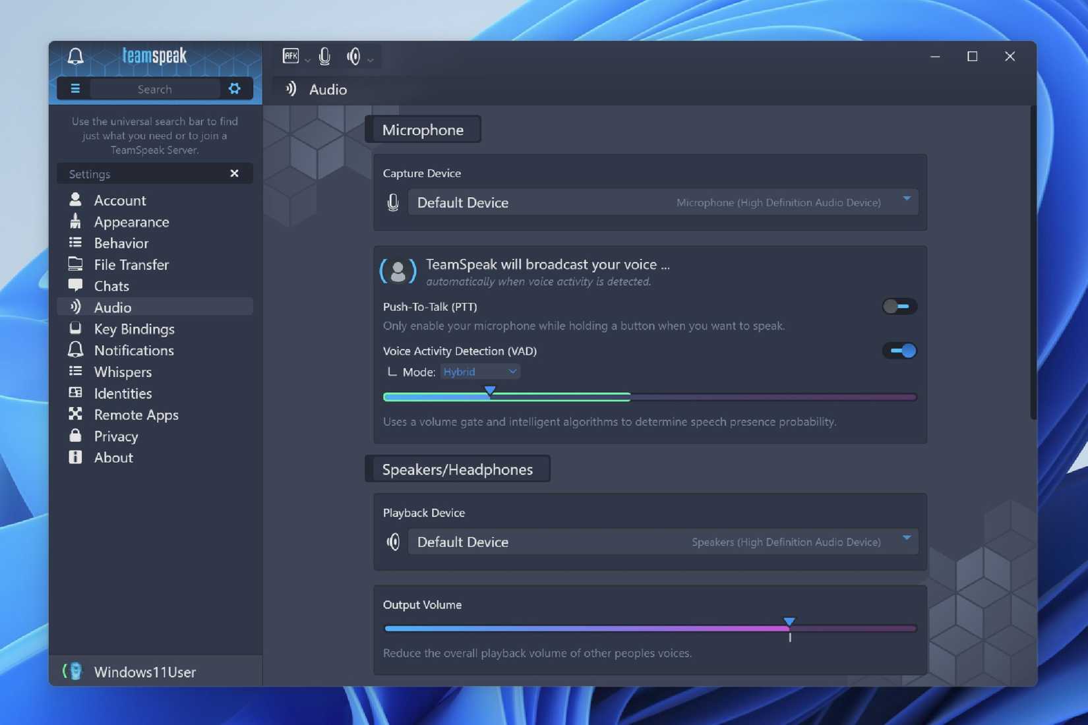Mute the microphone via the toolbar icon
This screenshot has height=725, width=1088.
point(324,56)
